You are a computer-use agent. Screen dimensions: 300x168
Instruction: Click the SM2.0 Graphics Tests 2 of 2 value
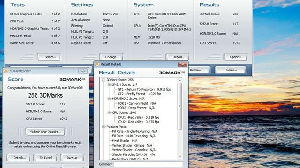[x=55, y=14]
